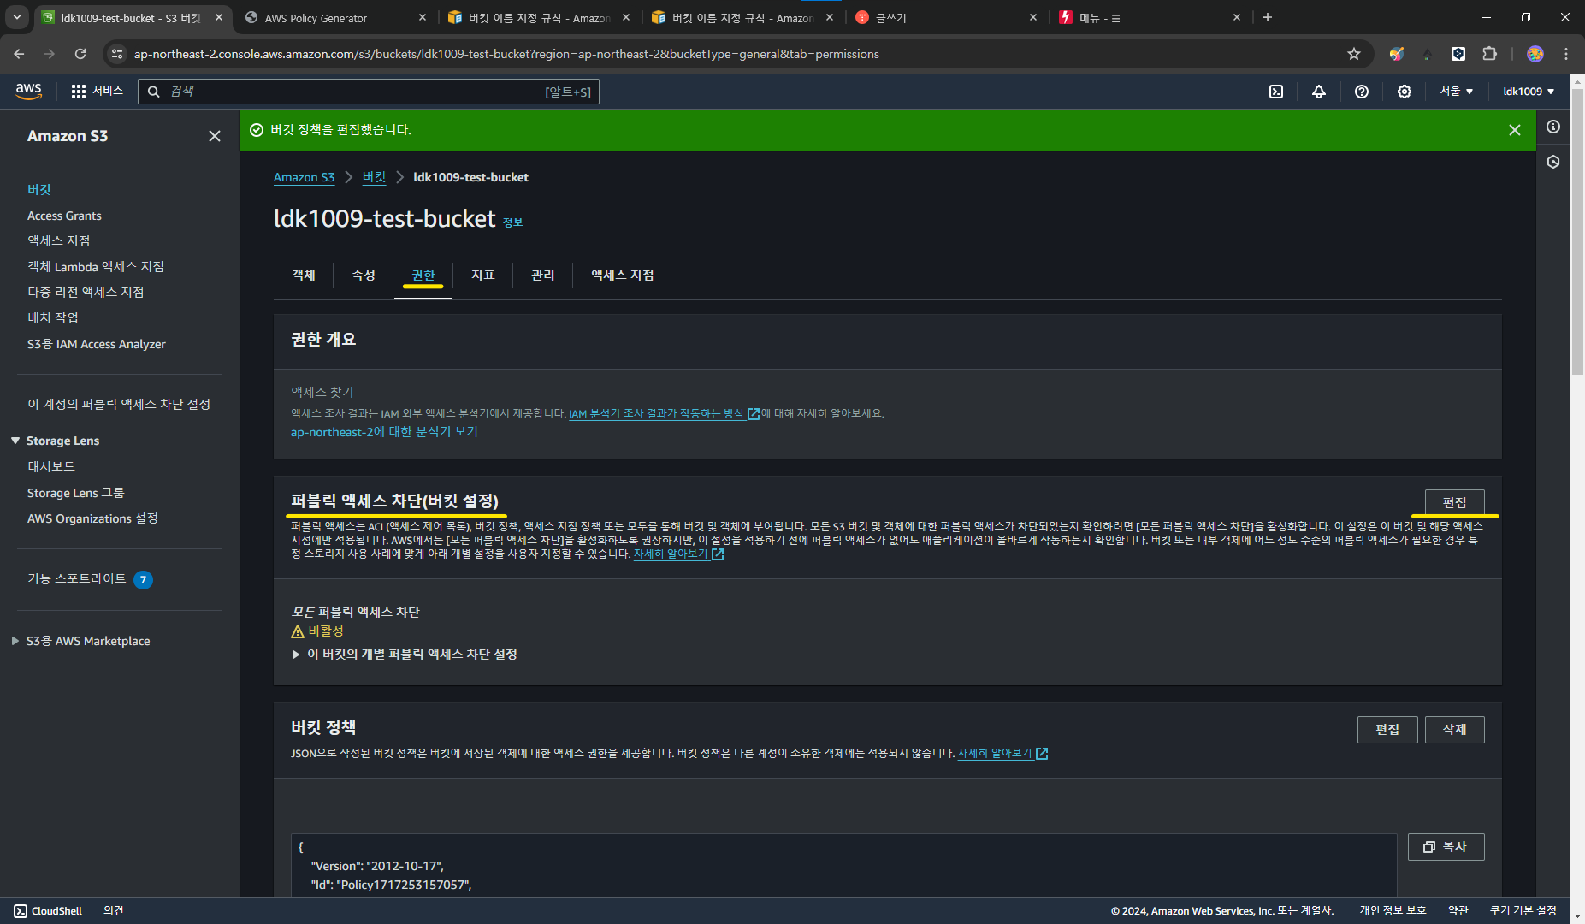The height and width of the screenshot is (924, 1585).
Task: Switch to the 글쓰기 browser tab
Action: 945,17
